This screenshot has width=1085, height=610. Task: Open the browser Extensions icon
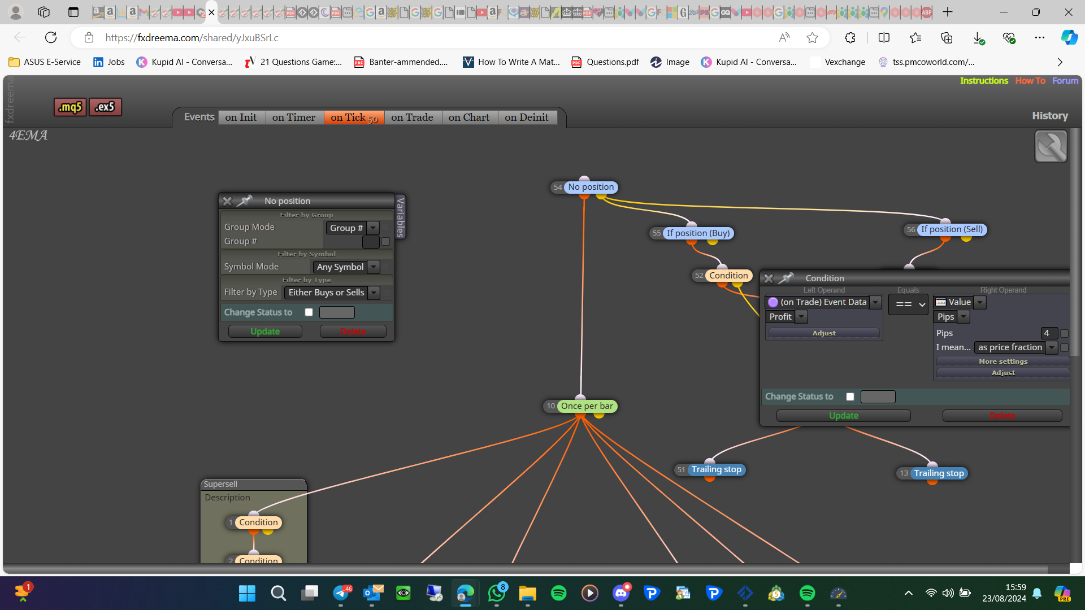pyautogui.click(x=850, y=37)
